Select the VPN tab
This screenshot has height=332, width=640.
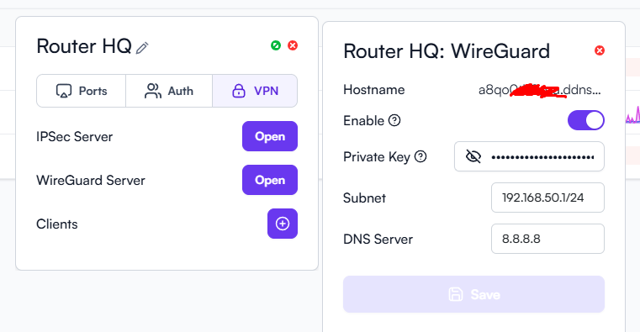click(255, 91)
